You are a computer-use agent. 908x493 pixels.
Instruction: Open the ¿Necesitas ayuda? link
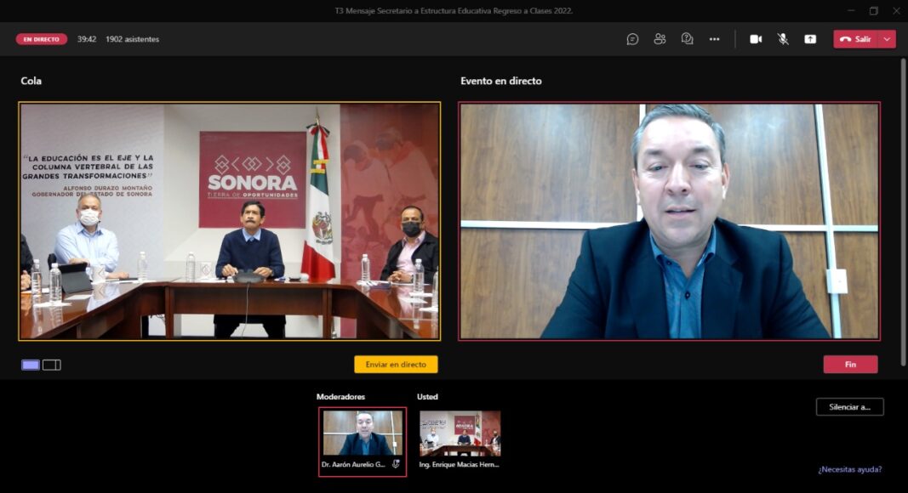849,469
